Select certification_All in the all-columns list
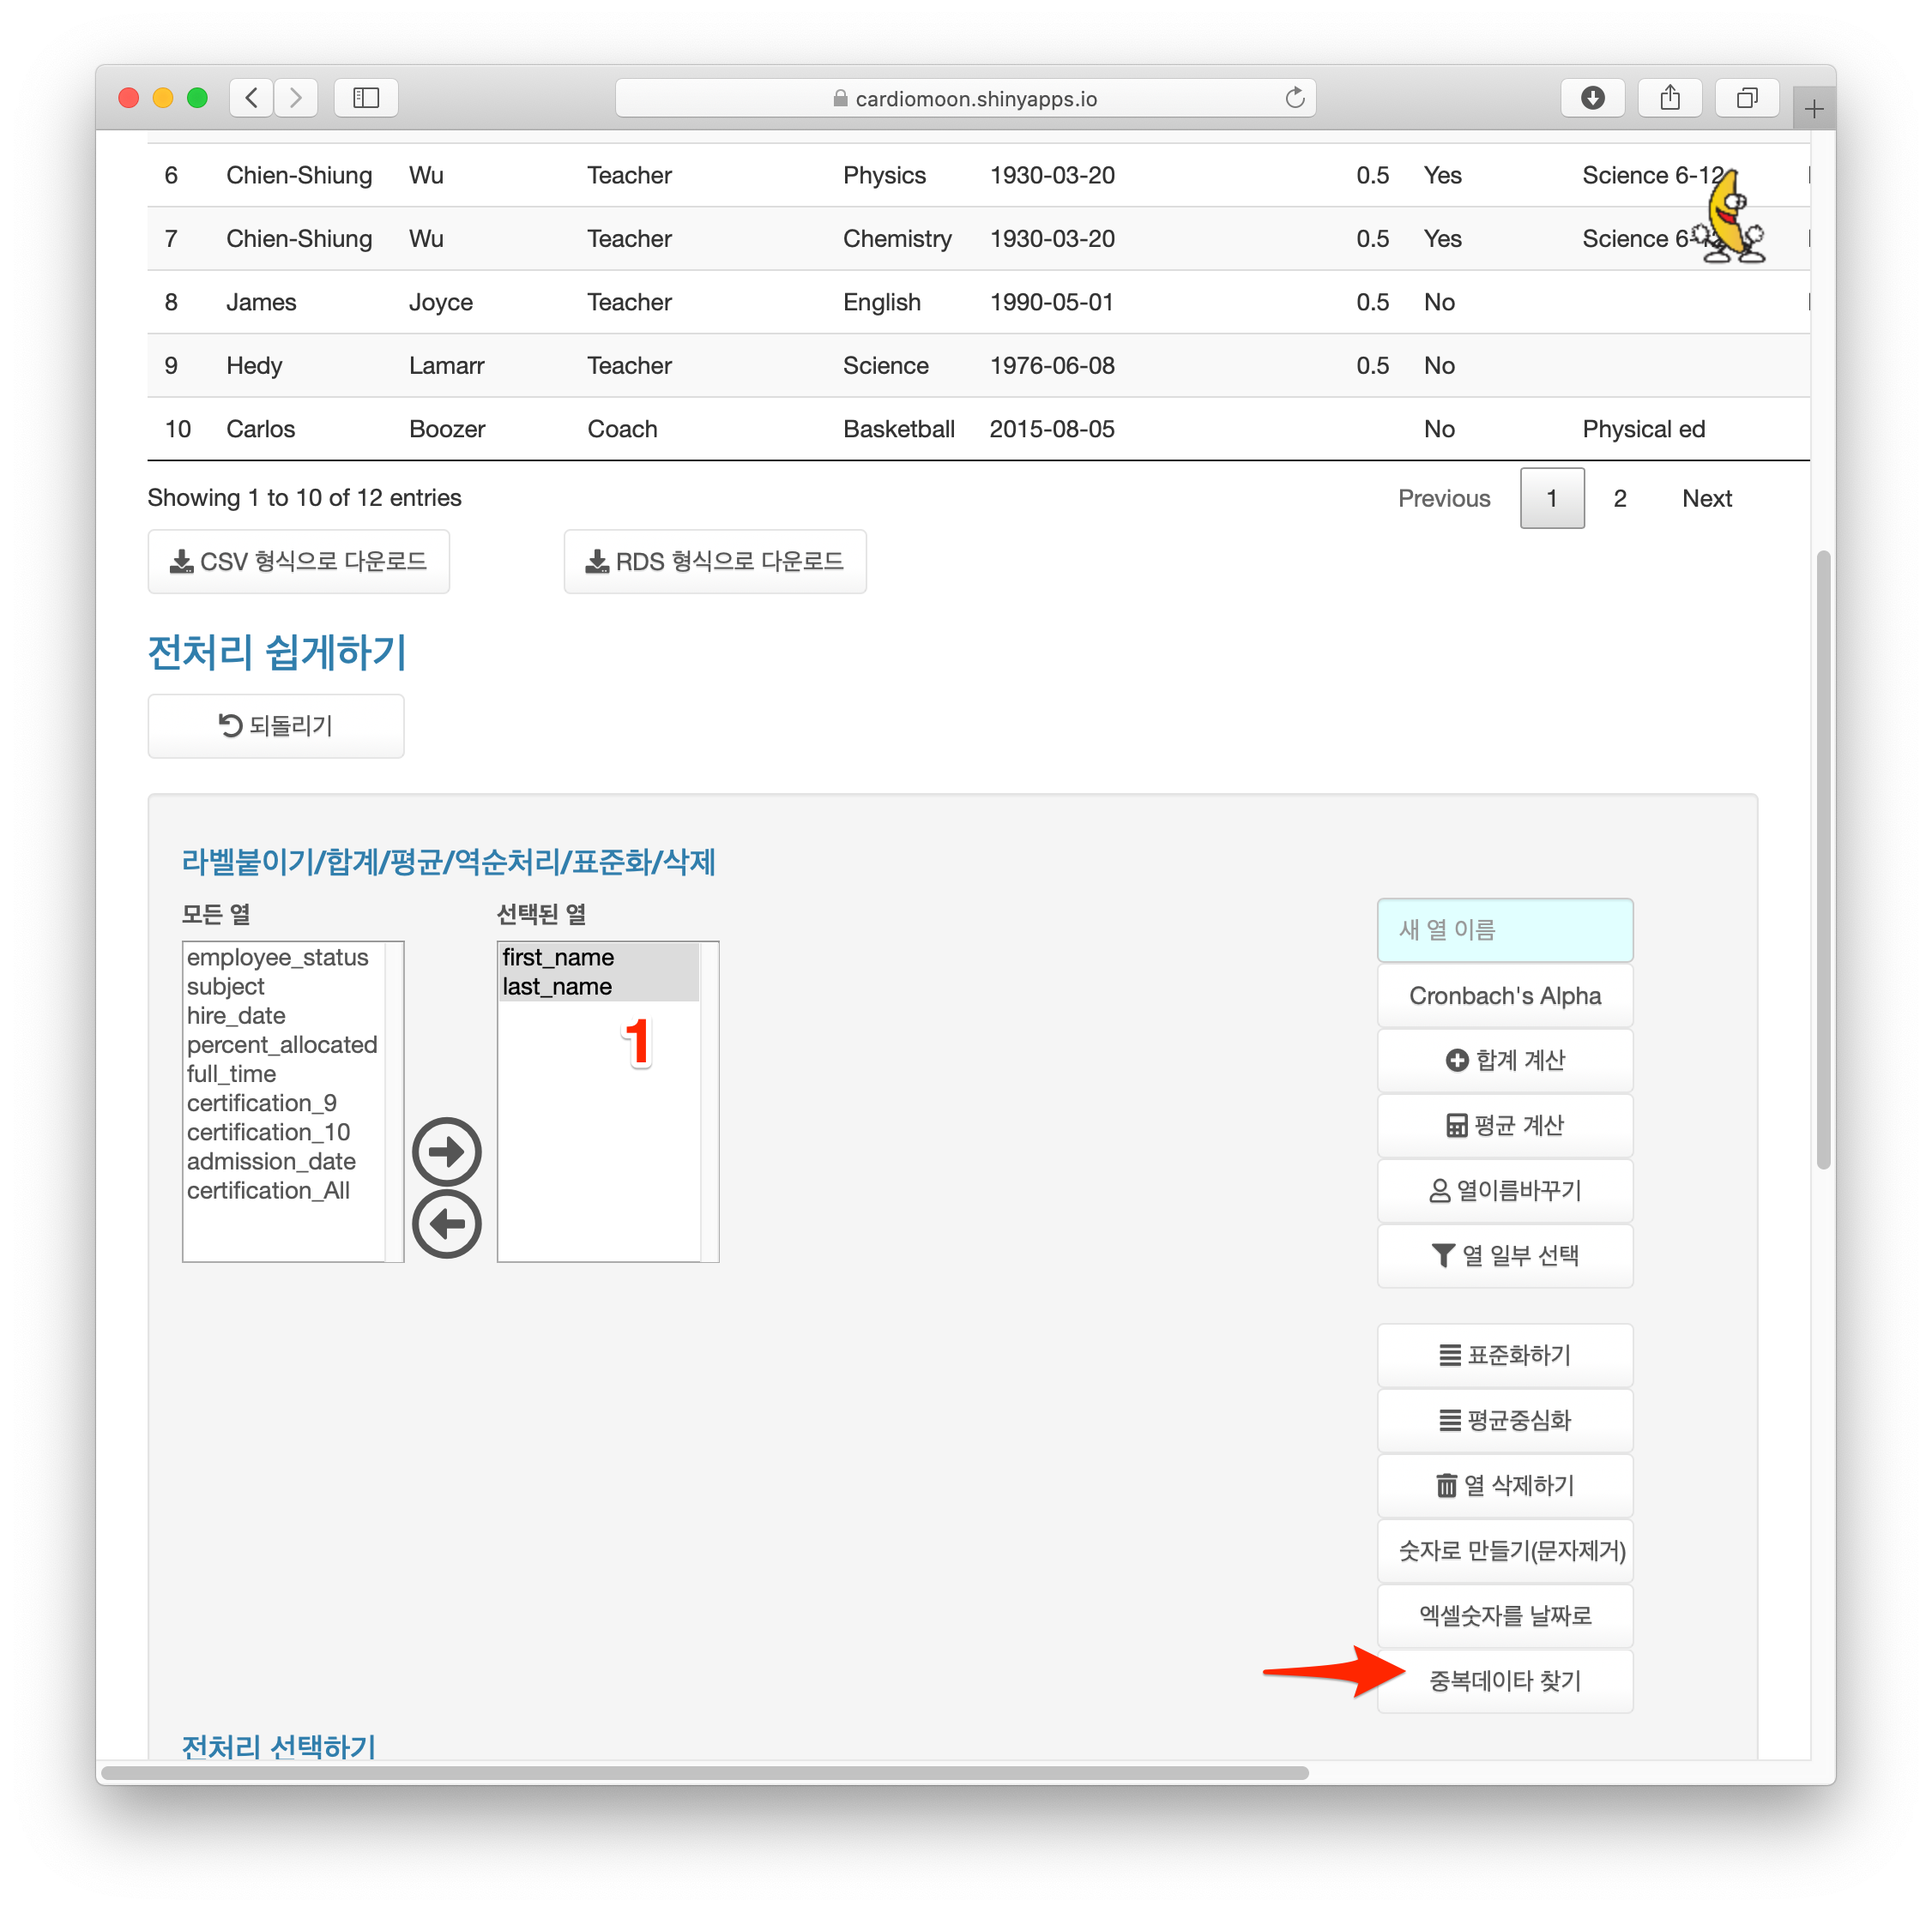The width and height of the screenshot is (1932, 1912). (268, 1190)
